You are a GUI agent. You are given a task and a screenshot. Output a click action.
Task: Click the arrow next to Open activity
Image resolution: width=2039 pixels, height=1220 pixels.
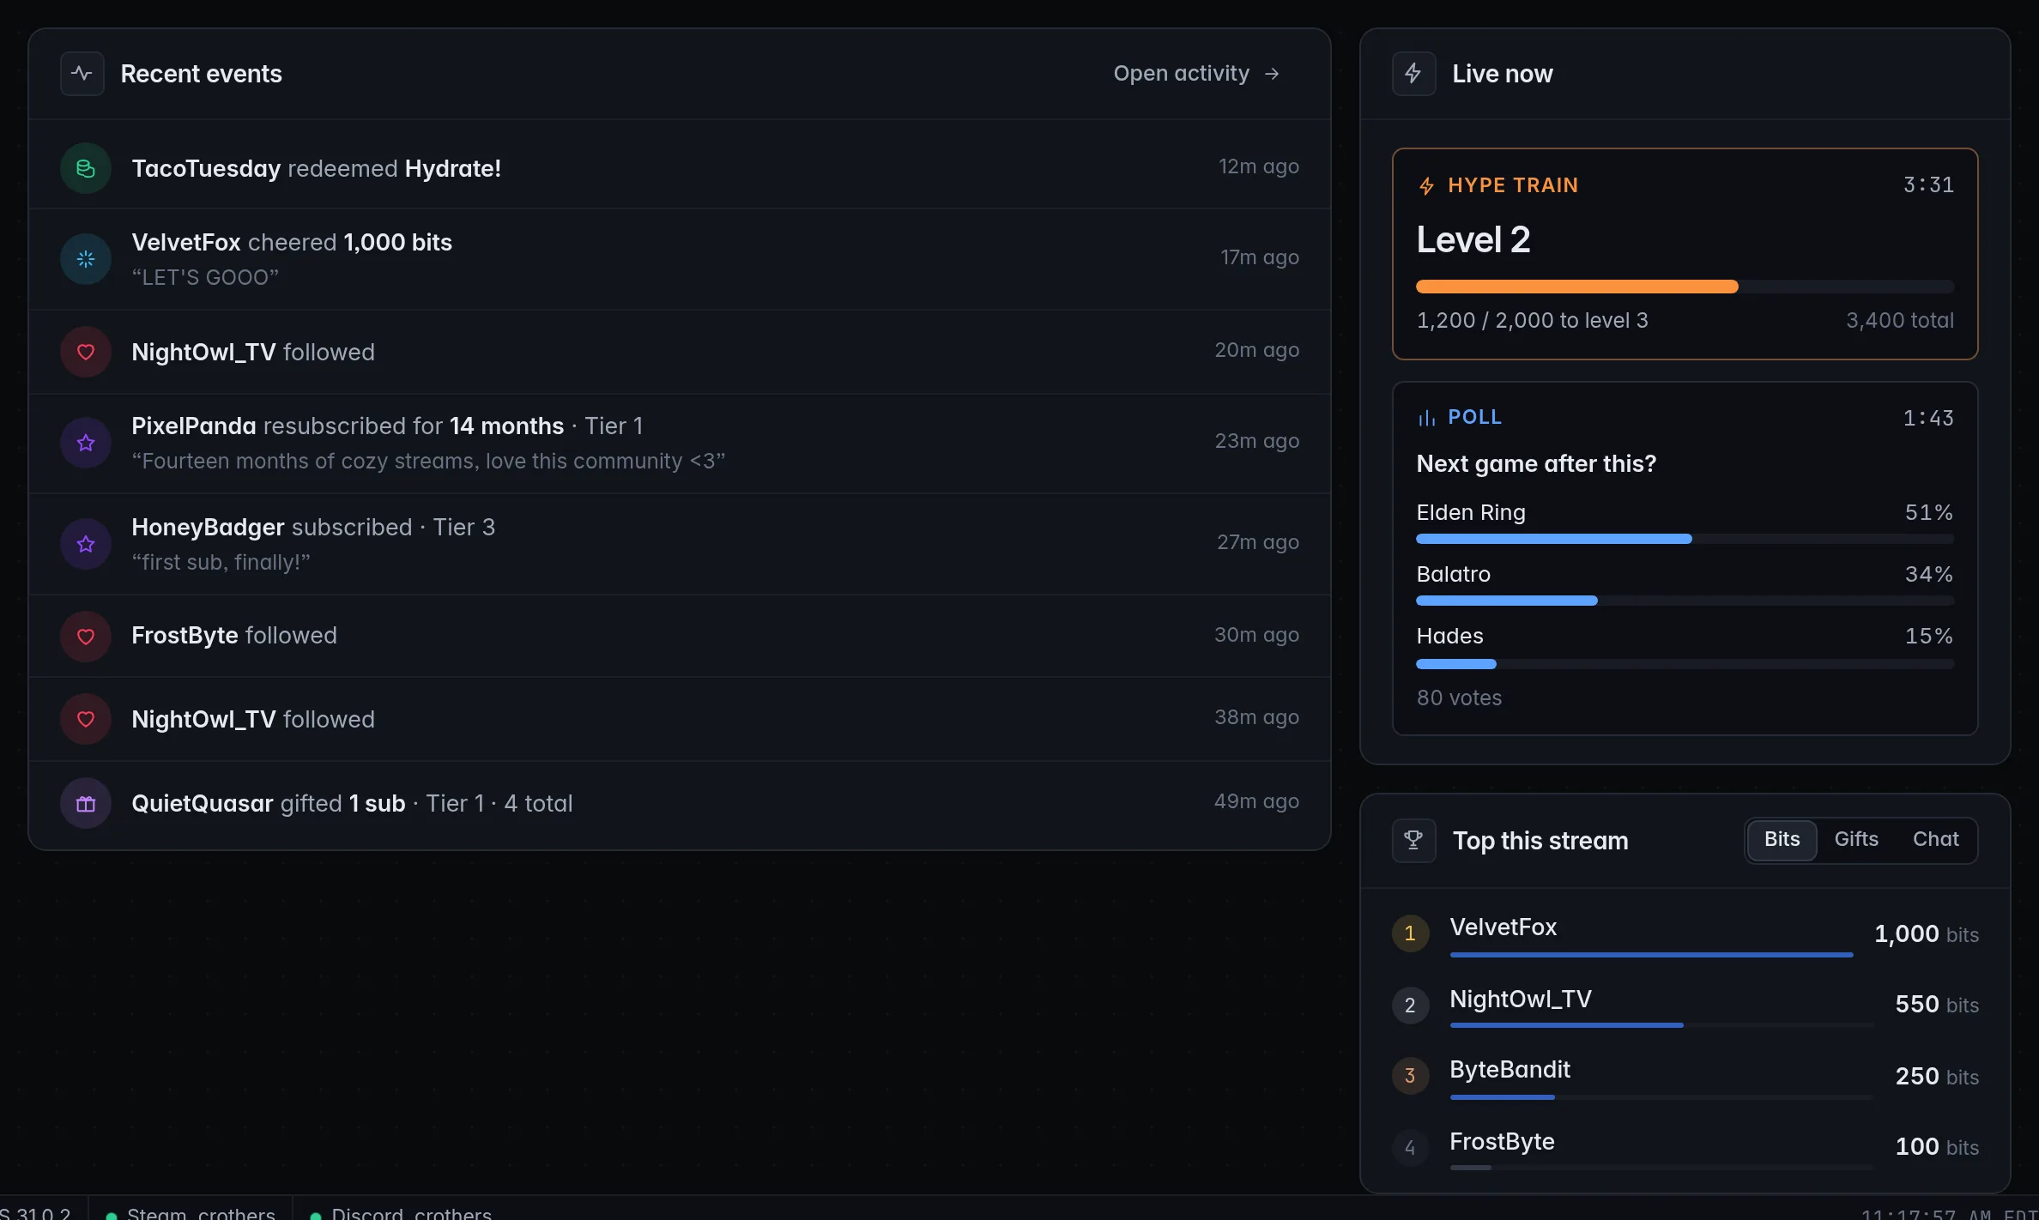tap(1272, 74)
